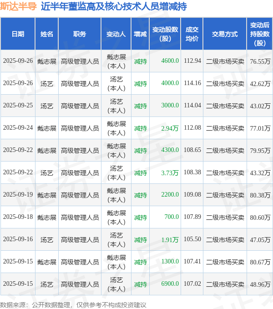
Task: Click the date 2025-09-24
Action: point(18,127)
